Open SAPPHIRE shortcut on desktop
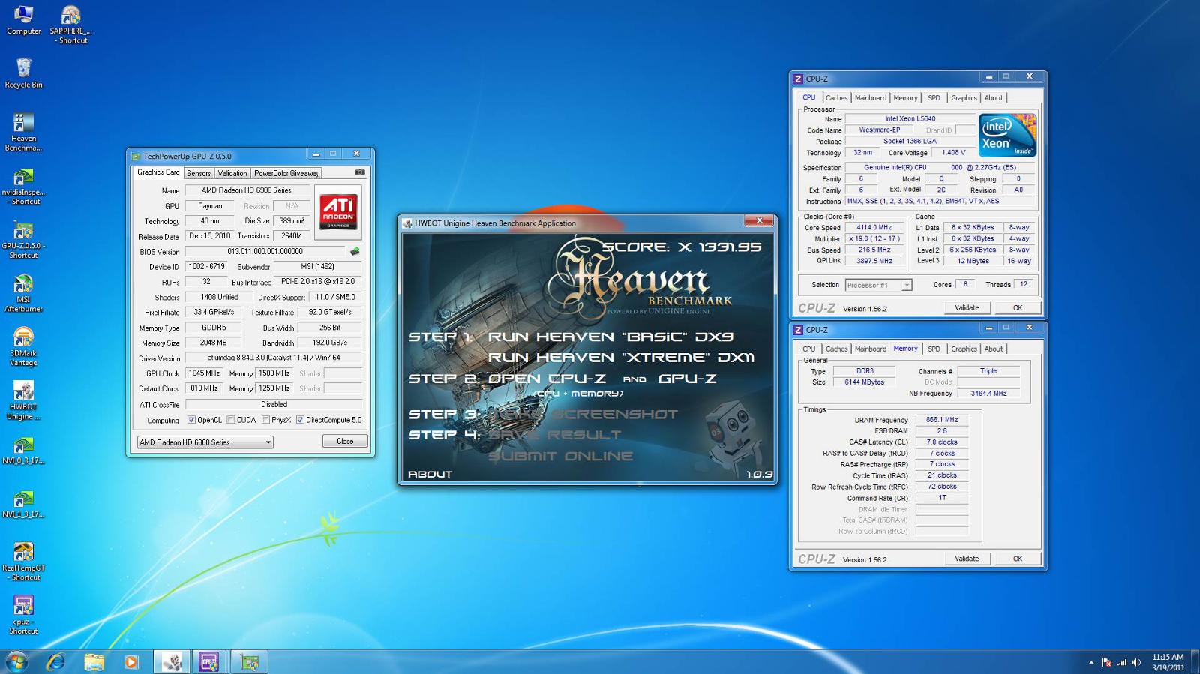This screenshot has height=674, width=1200. (70, 25)
